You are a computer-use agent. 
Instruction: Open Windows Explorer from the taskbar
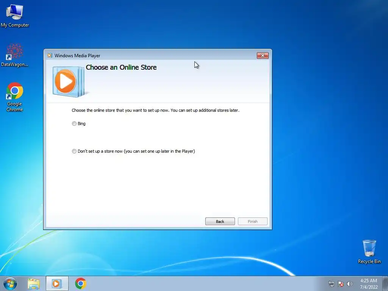click(34, 283)
